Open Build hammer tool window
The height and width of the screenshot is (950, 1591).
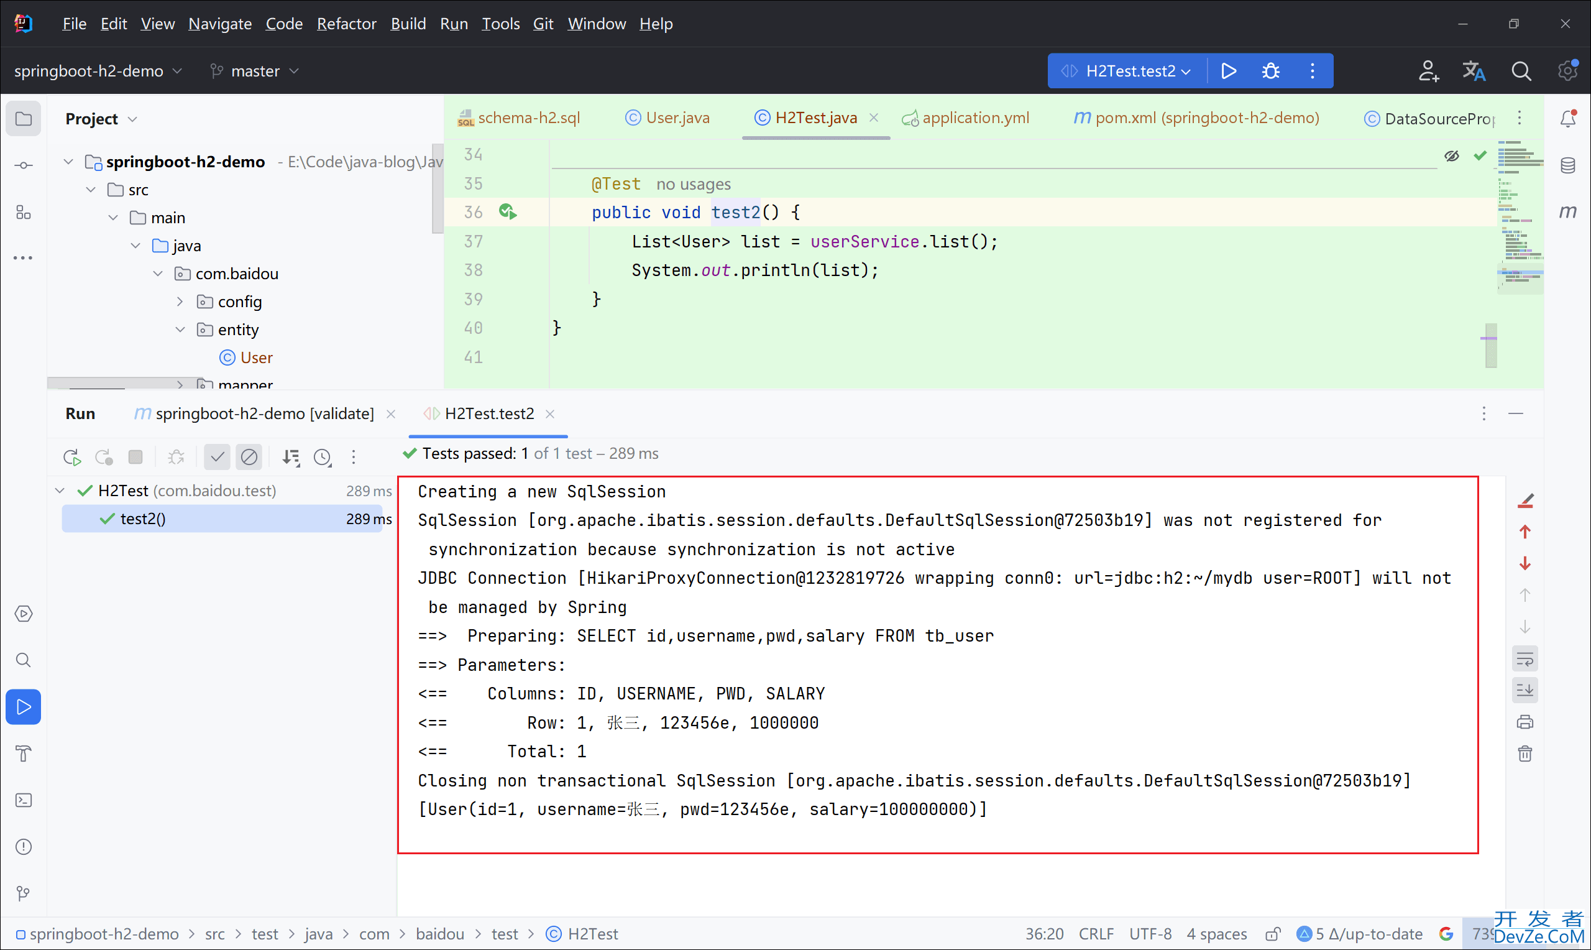click(x=24, y=754)
